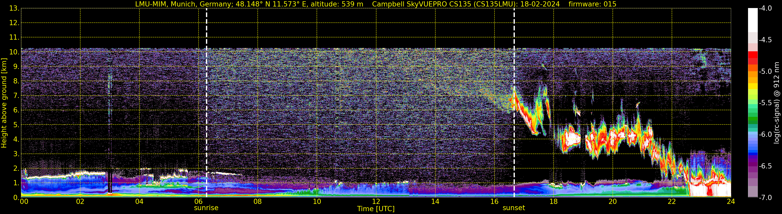Click the height axis tick '1.'

(x=16, y=183)
